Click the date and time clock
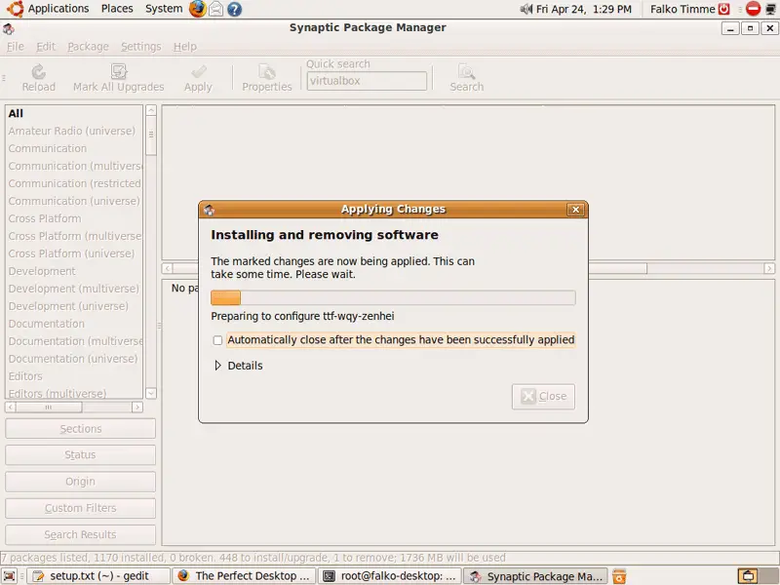Image resolution: width=780 pixels, height=585 pixels. [x=583, y=10]
